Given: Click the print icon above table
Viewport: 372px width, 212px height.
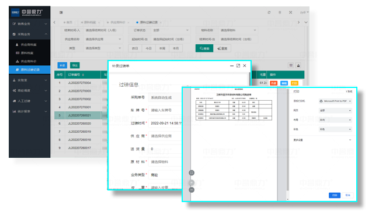Looking at the screenshot, I should (x=298, y=65).
